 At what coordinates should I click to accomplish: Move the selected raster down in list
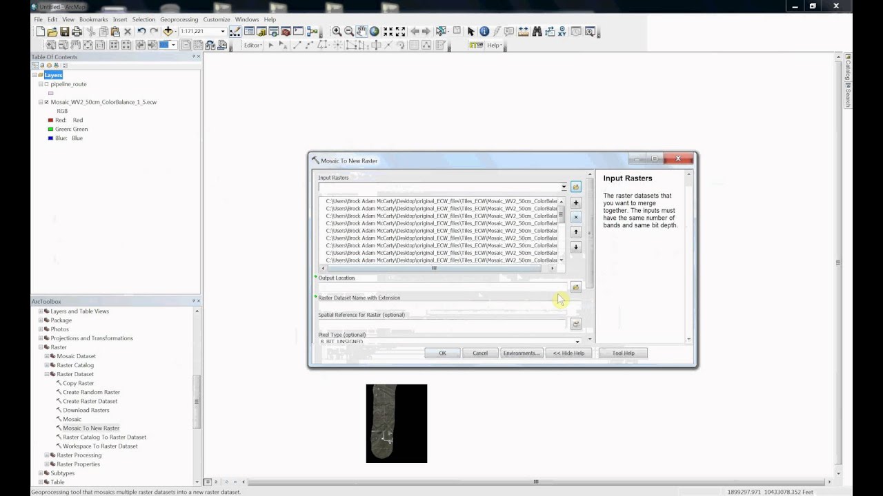click(x=576, y=247)
